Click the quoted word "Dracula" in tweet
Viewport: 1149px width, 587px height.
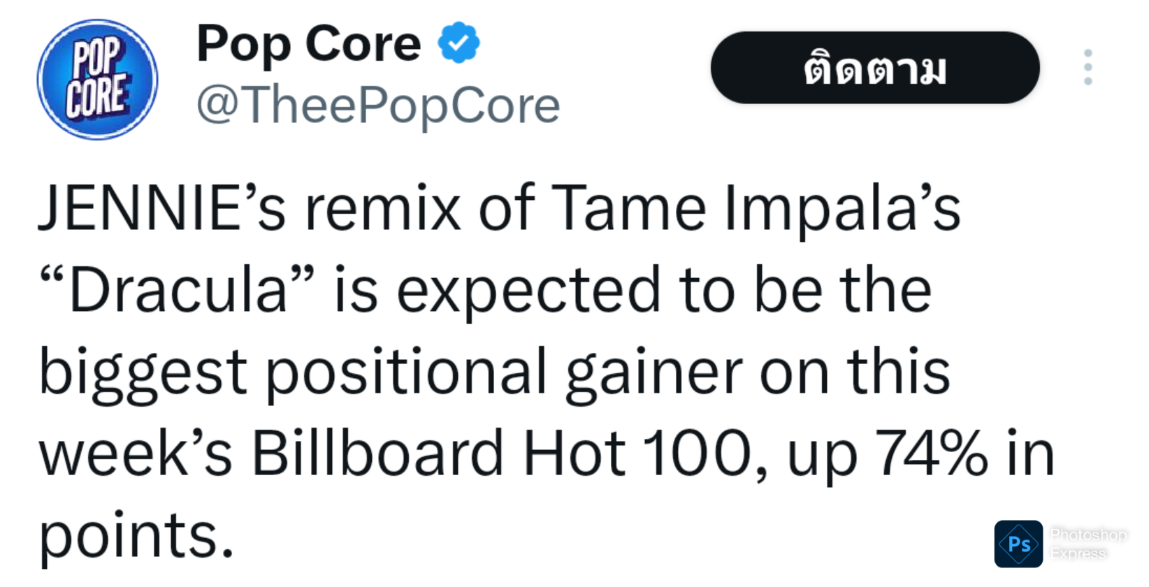tap(178, 290)
